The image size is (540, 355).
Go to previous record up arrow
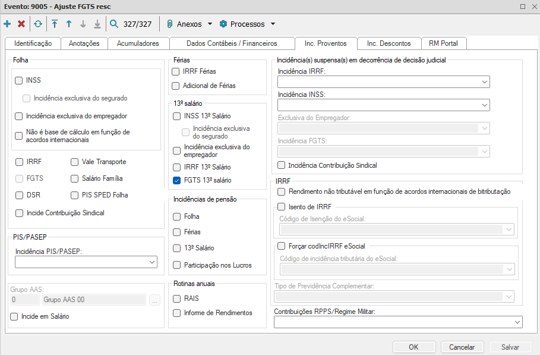tap(69, 24)
